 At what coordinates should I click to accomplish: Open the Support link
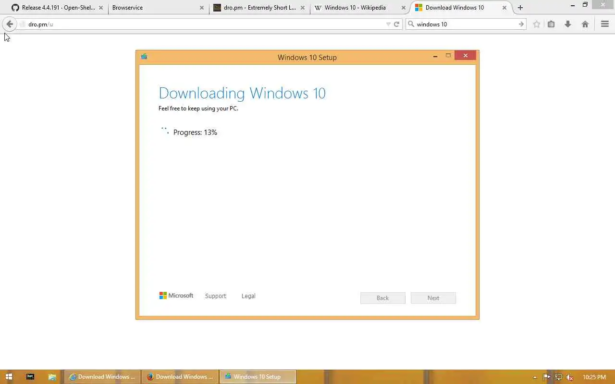coord(215,296)
